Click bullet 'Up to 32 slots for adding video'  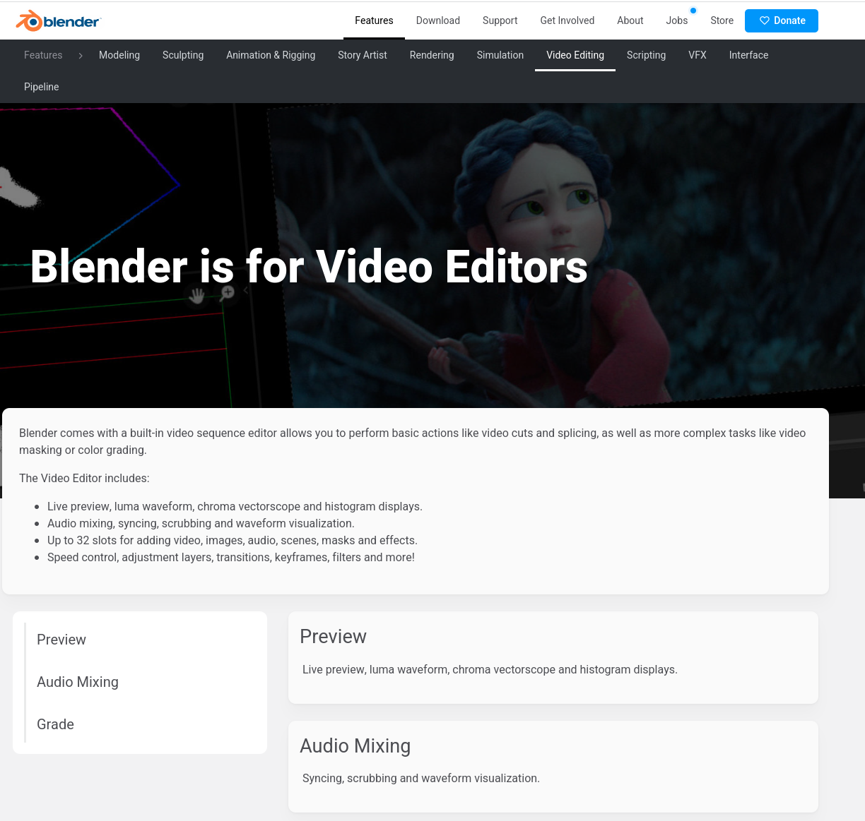click(233, 540)
